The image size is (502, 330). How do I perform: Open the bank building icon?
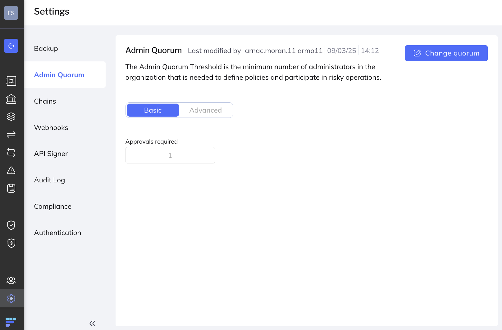click(x=11, y=99)
